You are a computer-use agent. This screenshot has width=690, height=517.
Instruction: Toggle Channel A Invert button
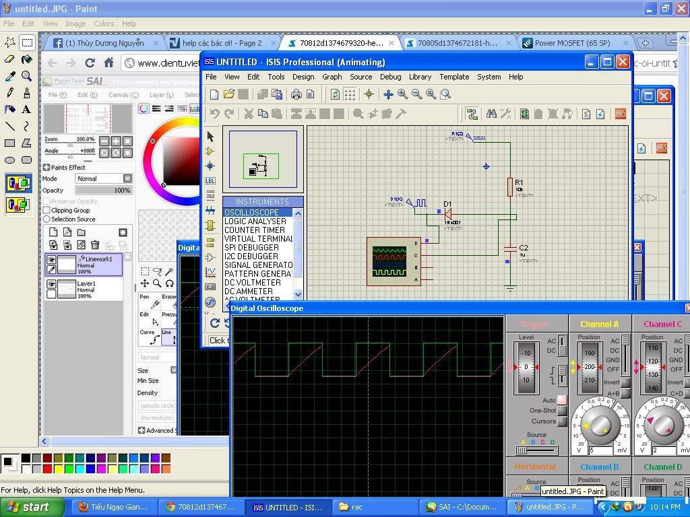625,382
